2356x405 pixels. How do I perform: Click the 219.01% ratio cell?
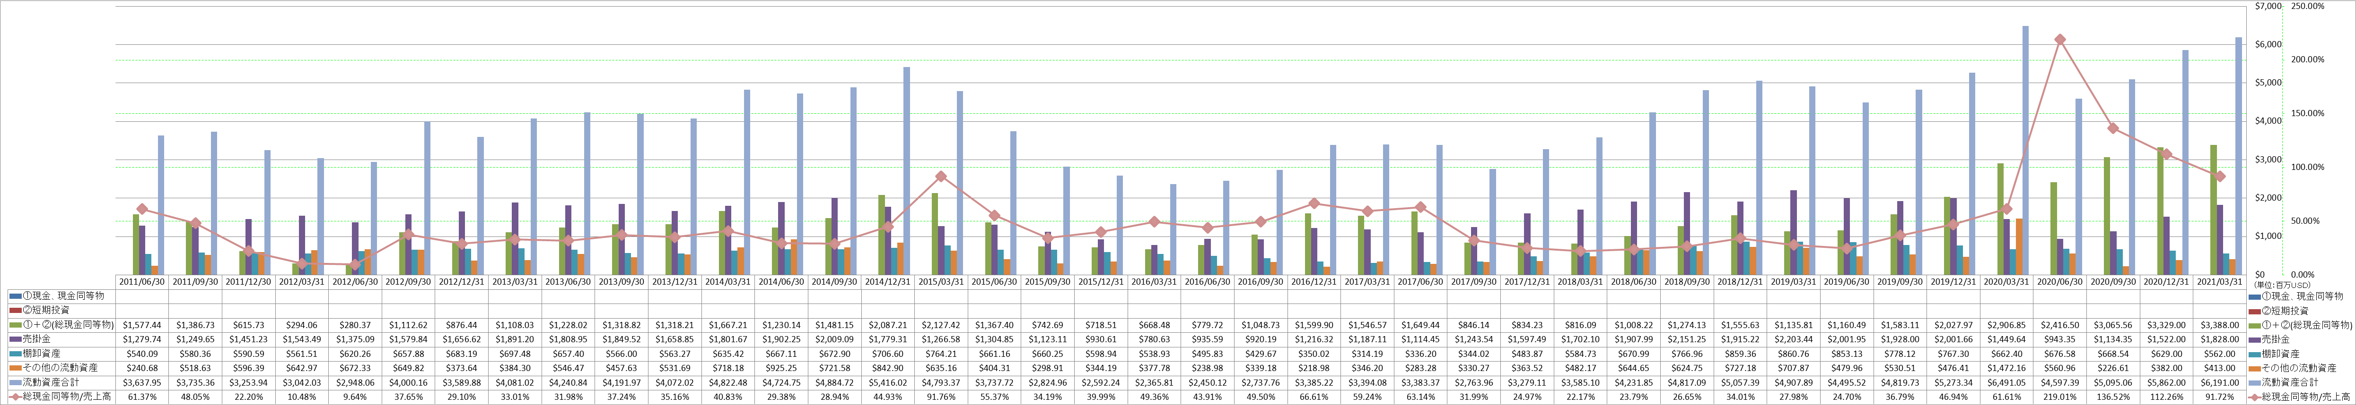tap(2060, 398)
